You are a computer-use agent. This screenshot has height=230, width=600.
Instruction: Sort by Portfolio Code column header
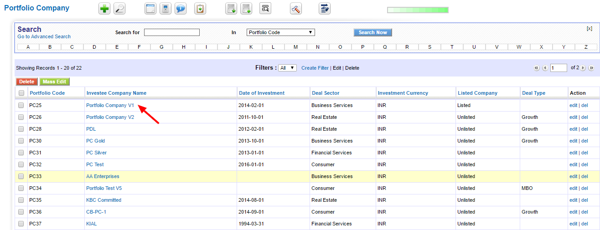tap(47, 93)
